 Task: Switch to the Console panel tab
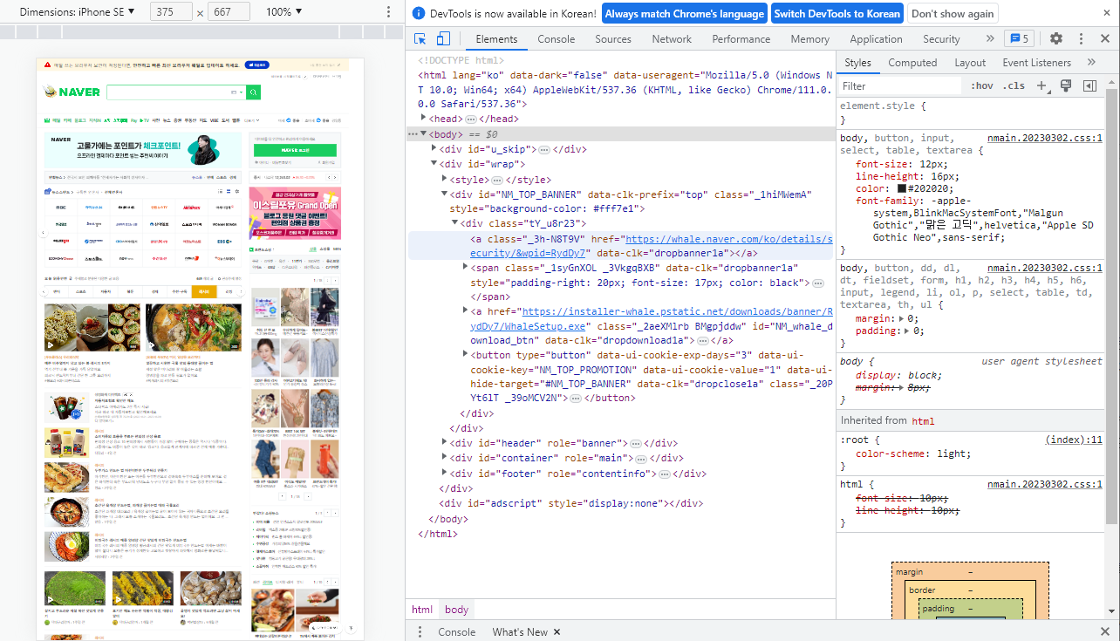[557, 39]
